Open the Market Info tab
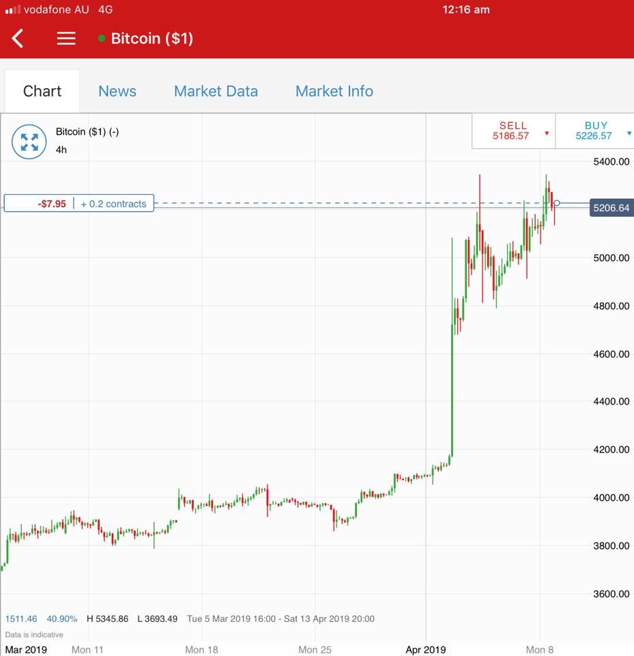Viewport: 634px width, 656px height. (x=334, y=91)
